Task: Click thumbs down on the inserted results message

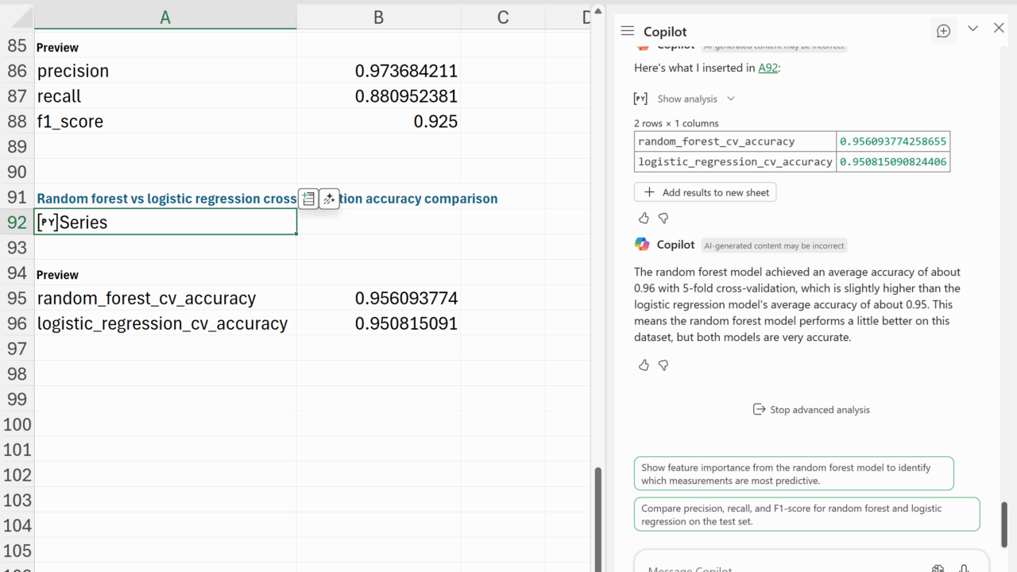Action: point(663,218)
